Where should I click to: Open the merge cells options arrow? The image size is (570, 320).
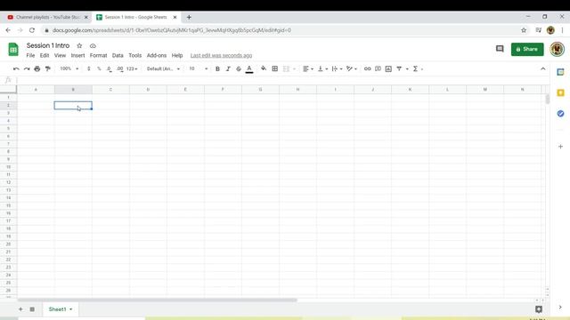pyautogui.click(x=294, y=69)
